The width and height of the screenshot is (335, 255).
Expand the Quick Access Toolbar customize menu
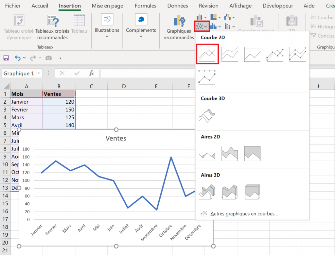click(x=60, y=57)
